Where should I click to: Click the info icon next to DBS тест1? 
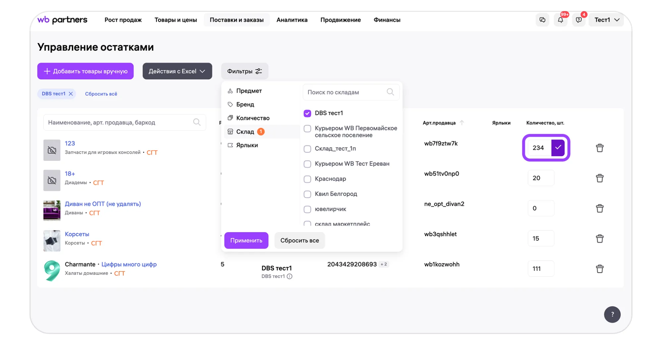click(290, 276)
